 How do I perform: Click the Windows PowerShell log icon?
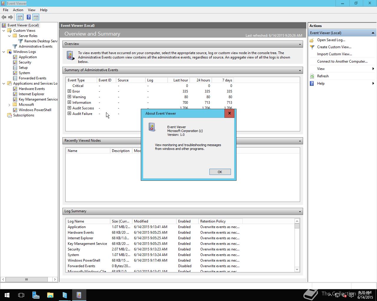point(15,110)
